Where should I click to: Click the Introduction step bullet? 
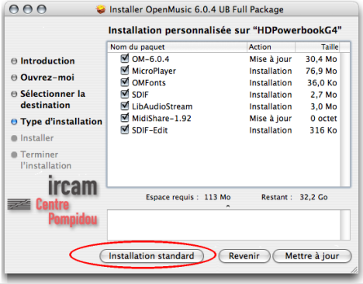click(x=14, y=61)
